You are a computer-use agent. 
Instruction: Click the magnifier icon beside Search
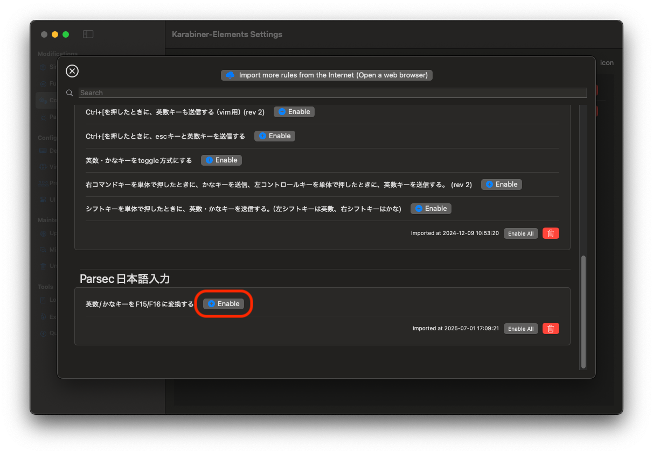pyautogui.click(x=70, y=93)
